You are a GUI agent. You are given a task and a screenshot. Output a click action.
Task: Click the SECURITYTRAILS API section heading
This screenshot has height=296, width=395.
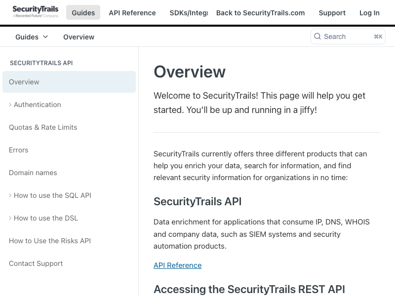(41, 63)
